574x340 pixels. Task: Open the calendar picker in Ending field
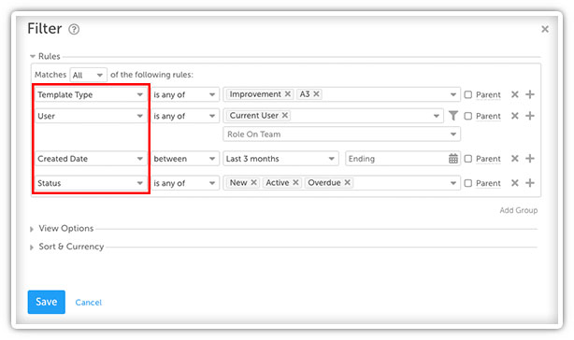coord(453,159)
